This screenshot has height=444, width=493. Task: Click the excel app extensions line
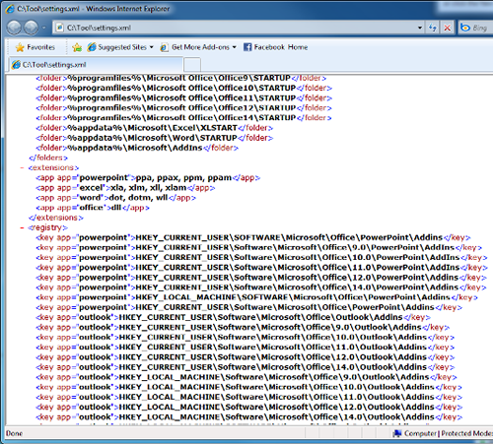coord(125,188)
